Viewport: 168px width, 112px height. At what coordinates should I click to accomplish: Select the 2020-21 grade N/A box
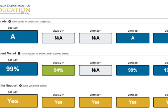point(59,38)
